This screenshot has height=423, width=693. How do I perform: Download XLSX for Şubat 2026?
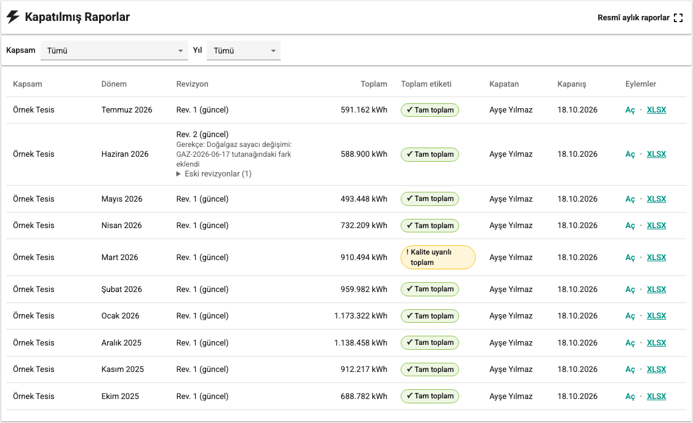[656, 289]
